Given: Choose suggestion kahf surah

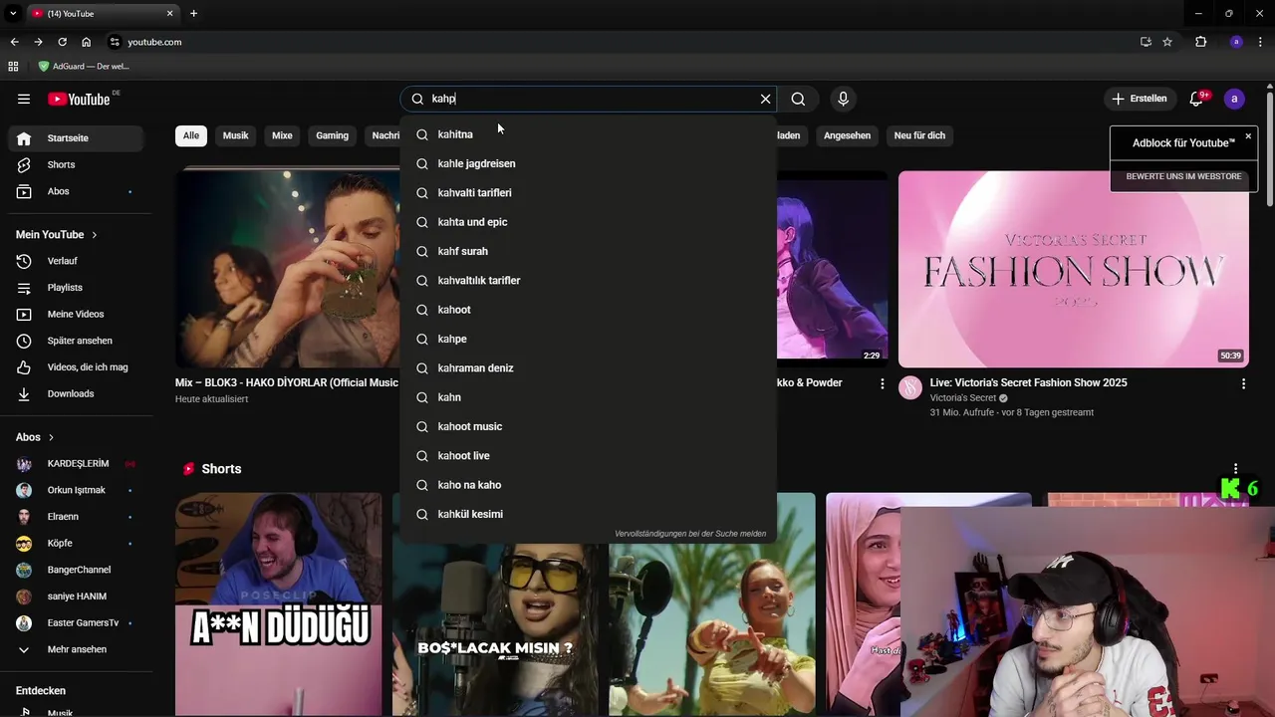Looking at the screenshot, I should click(x=588, y=251).
